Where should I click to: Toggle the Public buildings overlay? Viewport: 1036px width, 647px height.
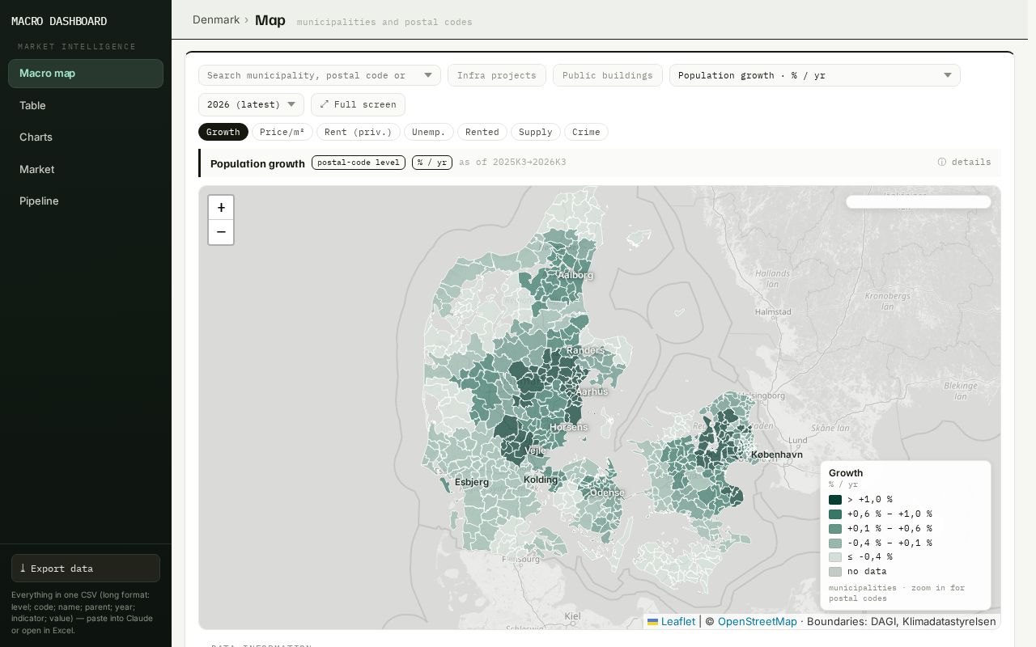point(608,75)
